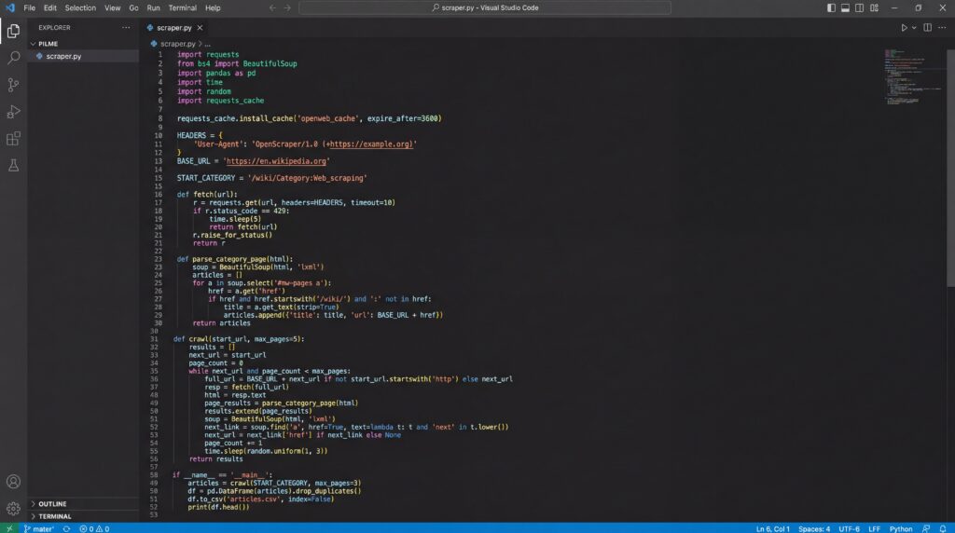This screenshot has height=533, width=955.
Task: Split the editor to the right
Action: pos(928,27)
